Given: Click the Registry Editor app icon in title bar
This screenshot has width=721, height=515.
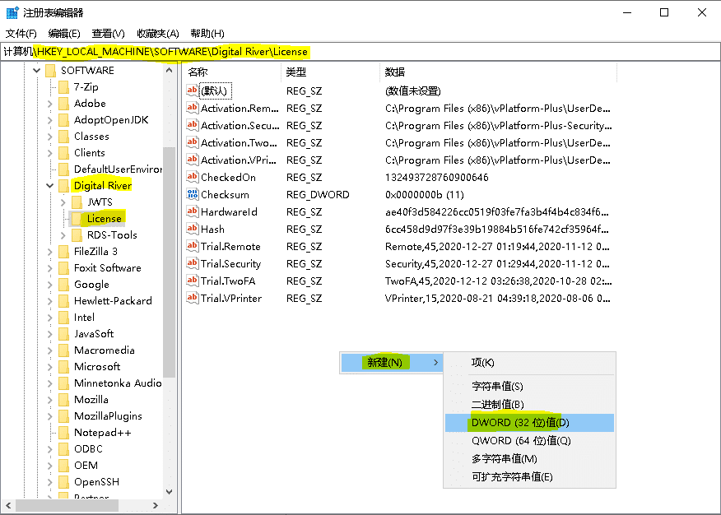Looking at the screenshot, I should [x=13, y=13].
